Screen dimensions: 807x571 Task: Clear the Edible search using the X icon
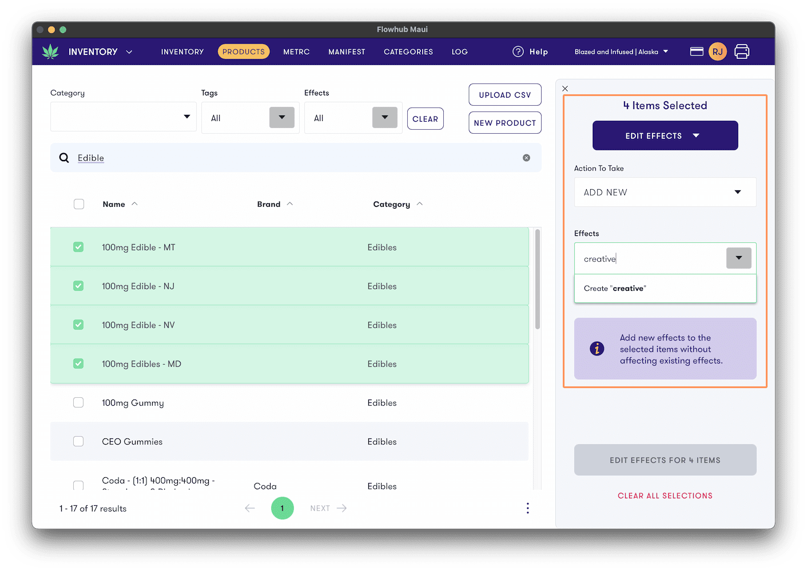[x=526, y=157]
